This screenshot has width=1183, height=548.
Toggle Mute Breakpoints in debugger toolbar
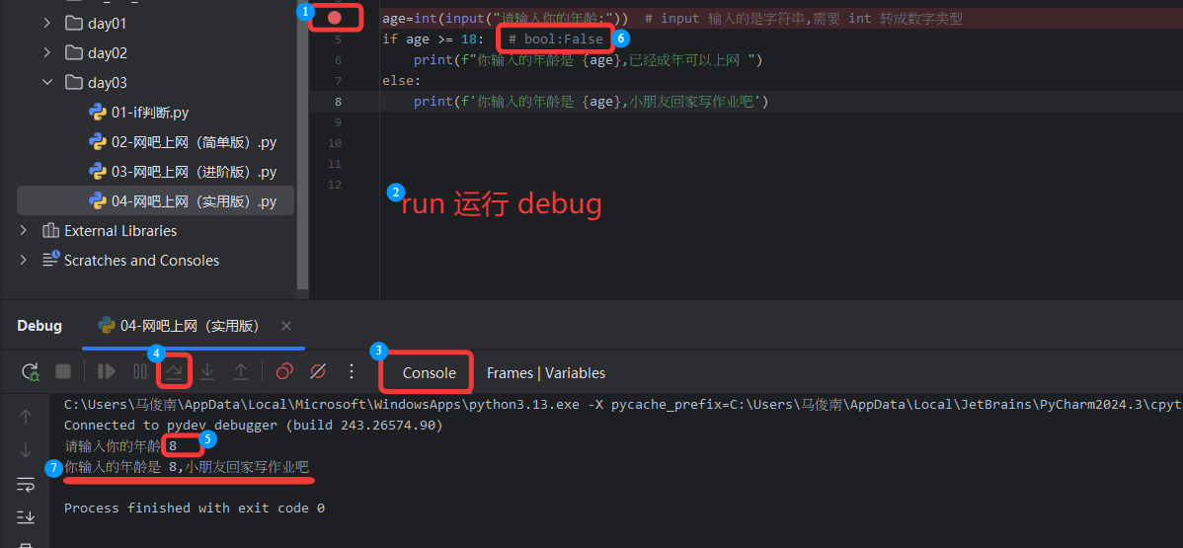318,371
